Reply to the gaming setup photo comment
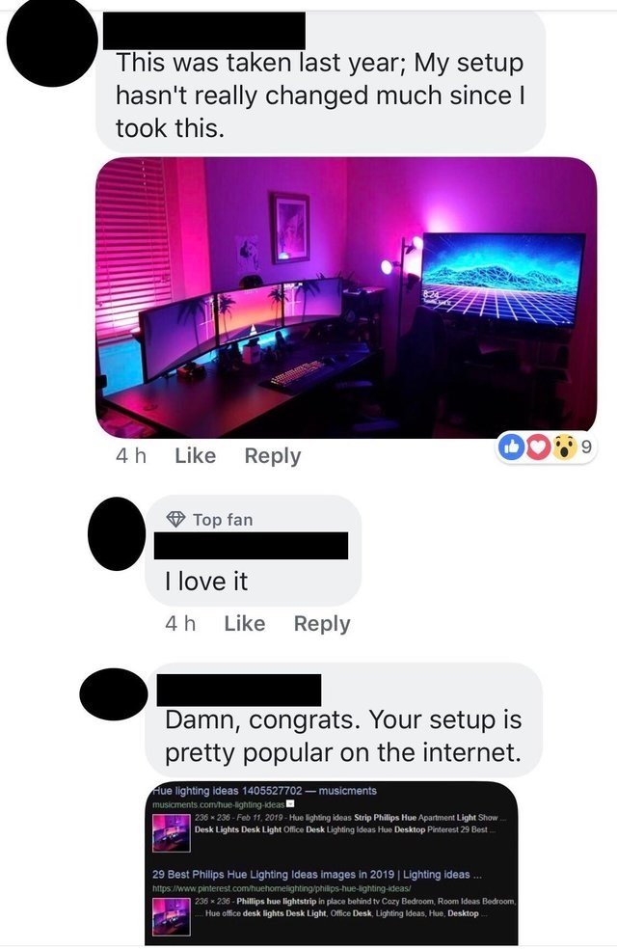Viewport: 617px width, 949px height. pyautogui.click(x=272, y=456)
